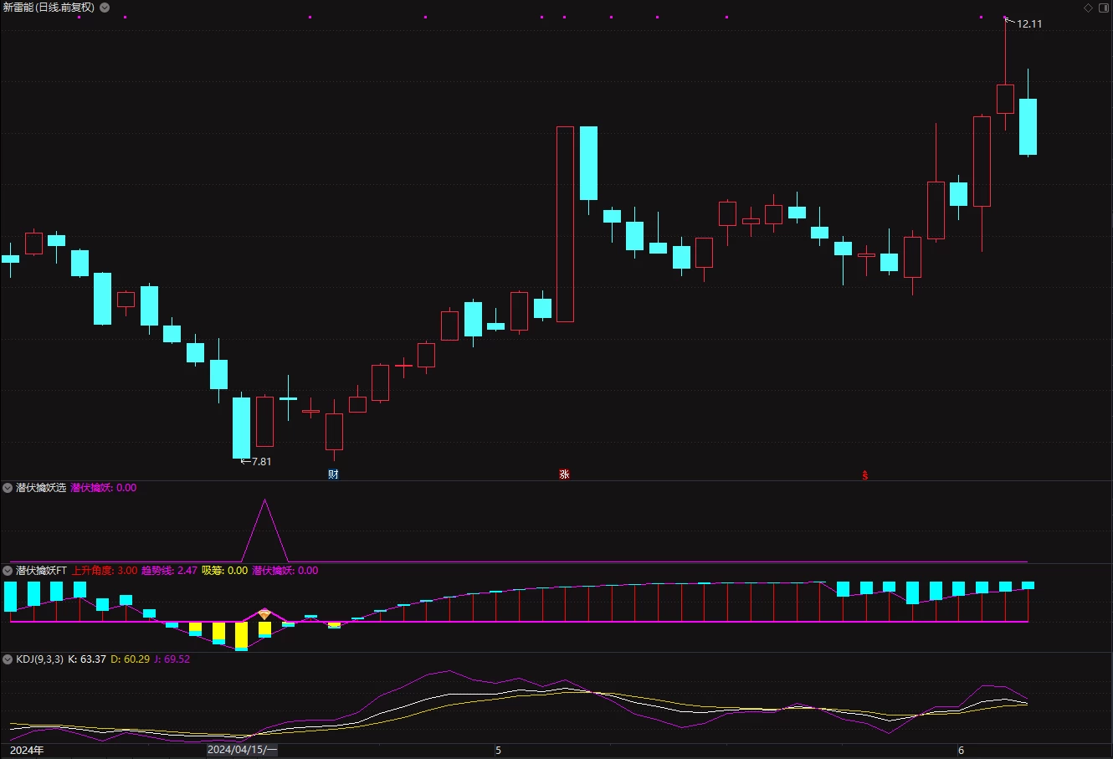This screenshot has width=1113, height=759.
Task: Open the 潜伏擒妖FT indicator dropdown arrow
Action: [8, 571]
